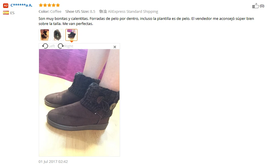Click the helpful vote count (0)
This screenshot has width=270, height=164.
coord(262,6)
